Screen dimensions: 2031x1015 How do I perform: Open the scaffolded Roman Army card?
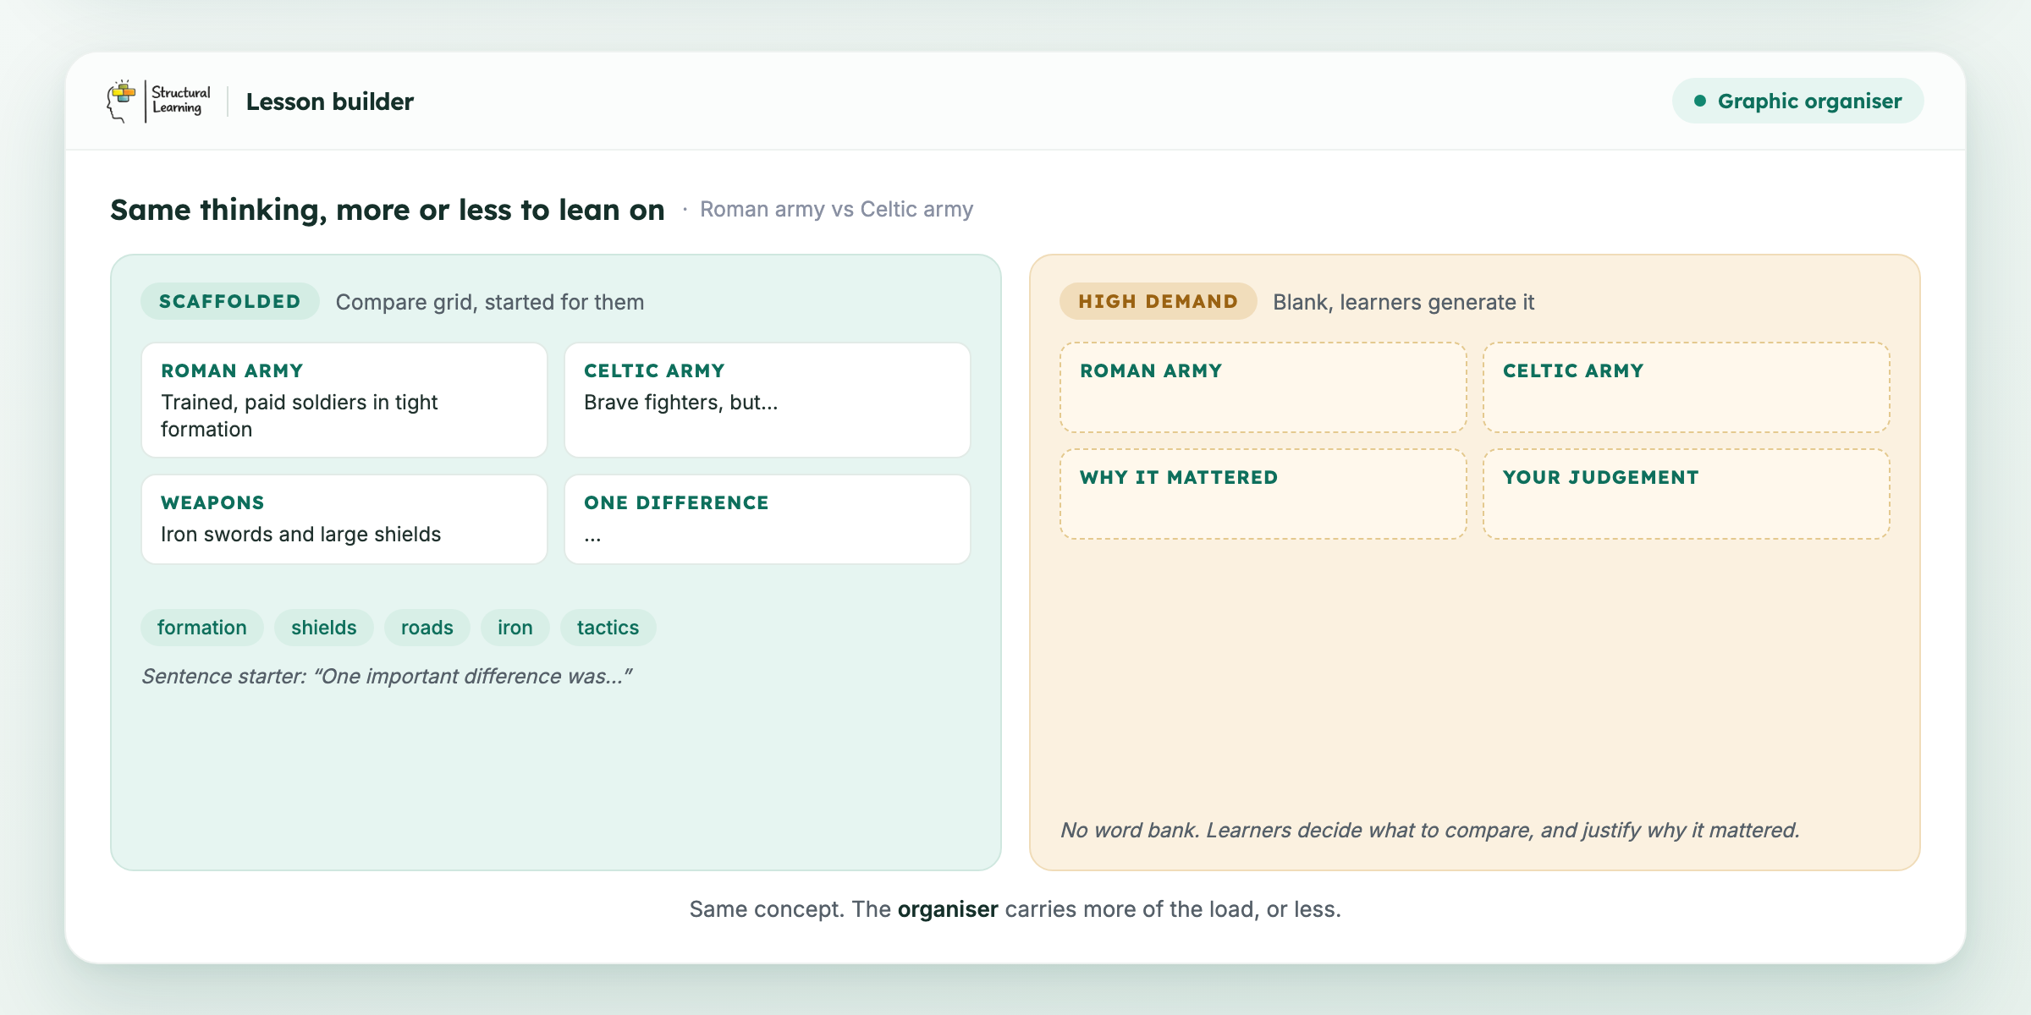tap(344, 400)
